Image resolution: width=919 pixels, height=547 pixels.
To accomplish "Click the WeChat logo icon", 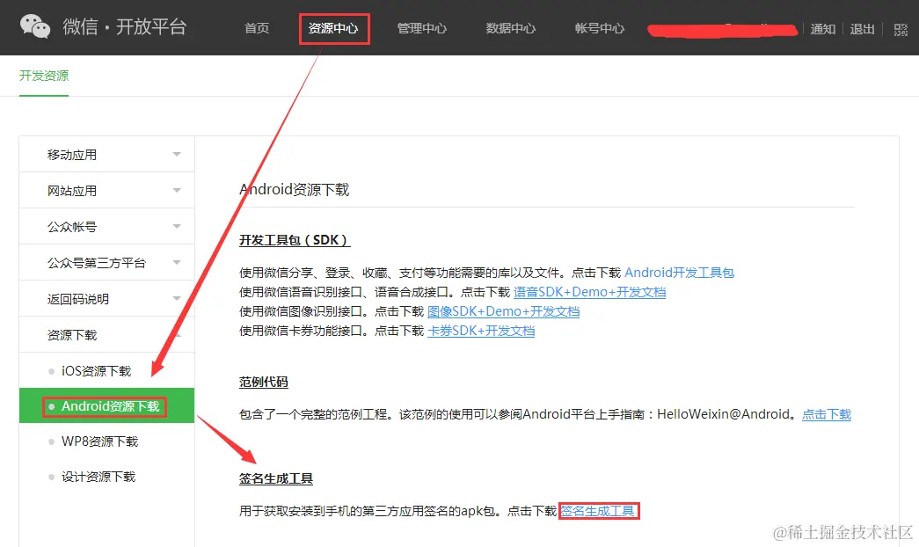I will (x=35, y=26).
